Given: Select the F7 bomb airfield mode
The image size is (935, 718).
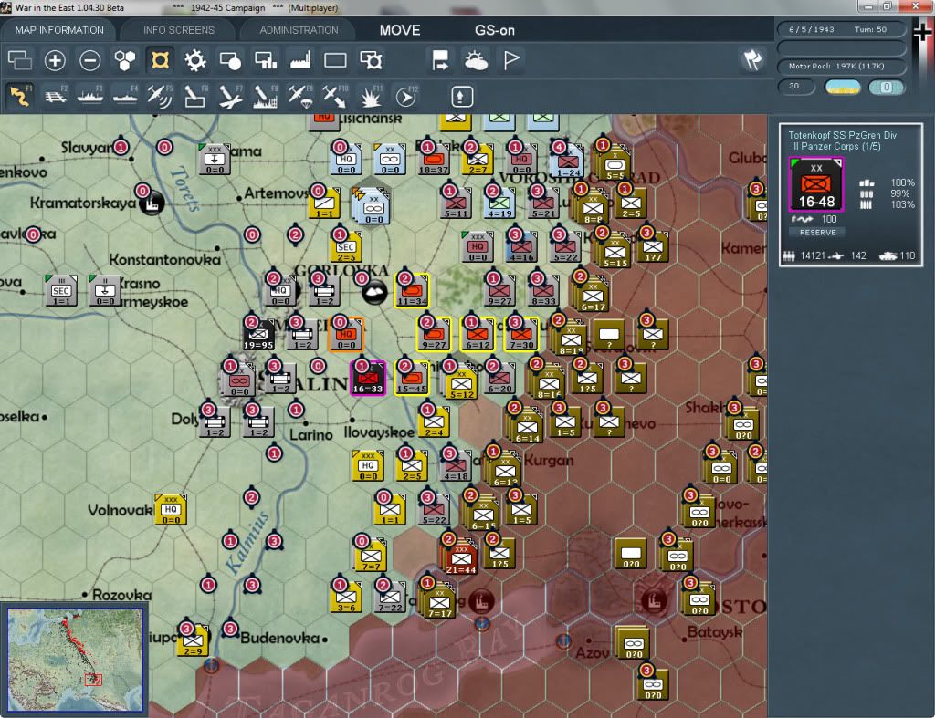Looking at the screenshot, I should (230, 96).
